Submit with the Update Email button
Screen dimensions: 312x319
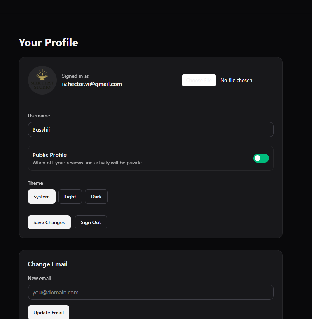pos(49,313)
